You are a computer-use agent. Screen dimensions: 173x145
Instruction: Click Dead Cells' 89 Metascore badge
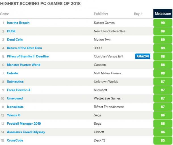click(x=163, y=40)
